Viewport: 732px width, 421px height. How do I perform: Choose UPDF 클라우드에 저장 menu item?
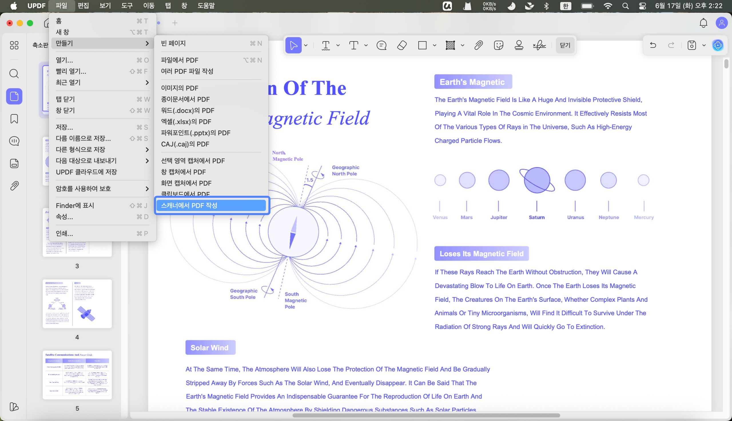pos(102,172)
